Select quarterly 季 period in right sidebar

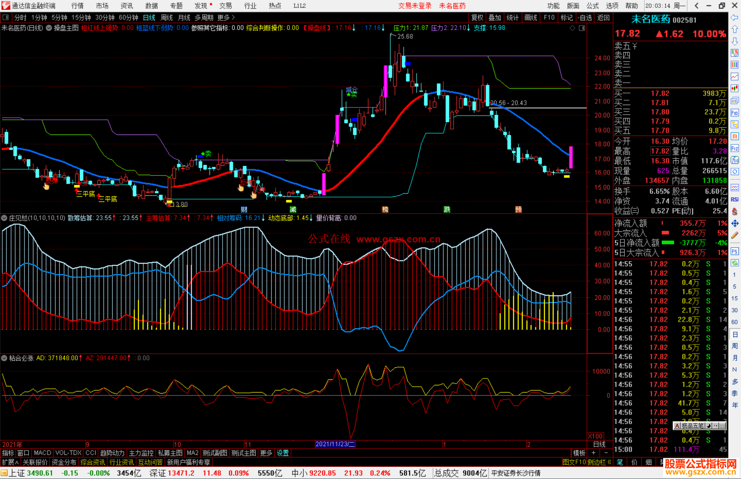point(734,394)
